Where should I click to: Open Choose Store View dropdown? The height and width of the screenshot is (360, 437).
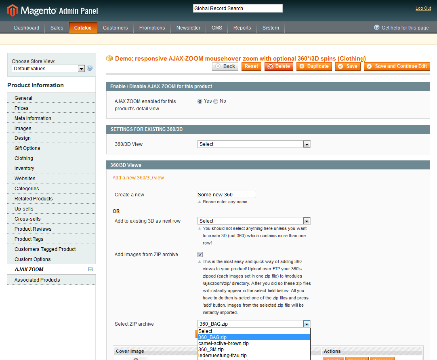(x=48, y=69)
